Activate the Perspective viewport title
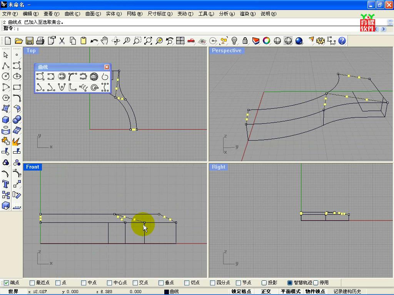 tap(227, 50)
